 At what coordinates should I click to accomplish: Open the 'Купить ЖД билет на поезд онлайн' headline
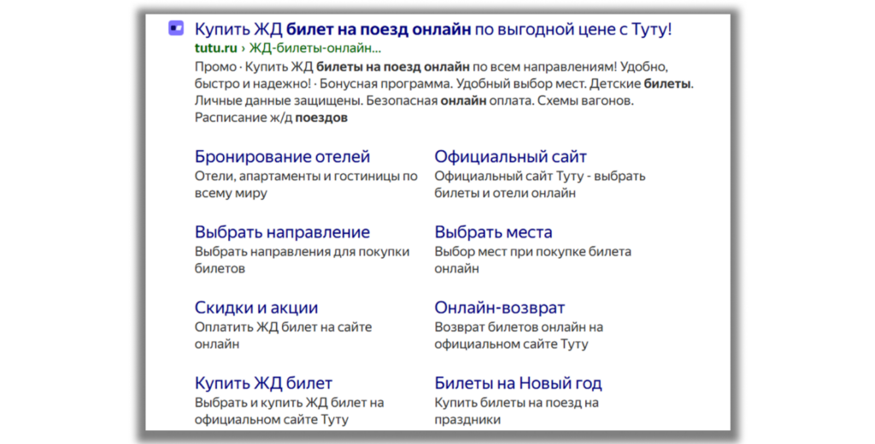(433, 29)
